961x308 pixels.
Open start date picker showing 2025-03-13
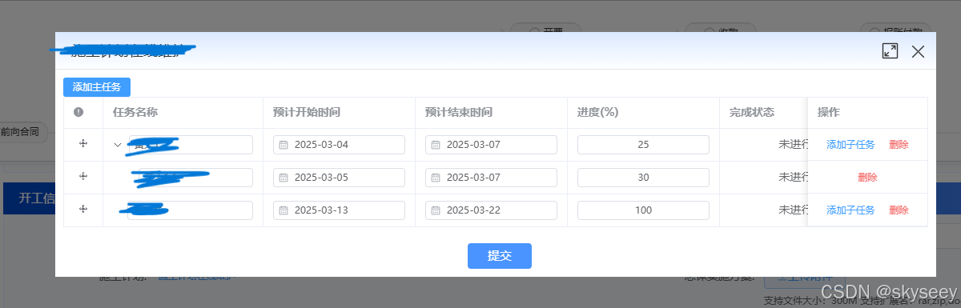[339, 210]
